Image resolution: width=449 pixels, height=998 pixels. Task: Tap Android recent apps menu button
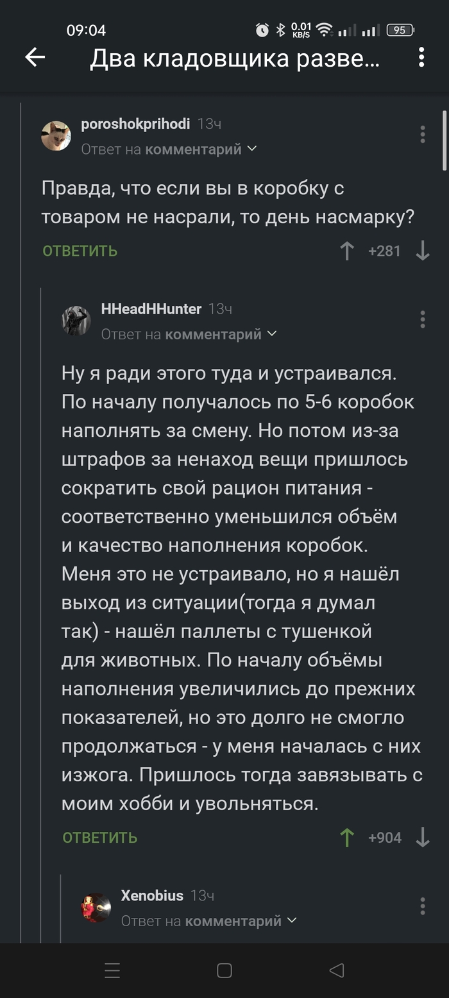pos(112,970)
